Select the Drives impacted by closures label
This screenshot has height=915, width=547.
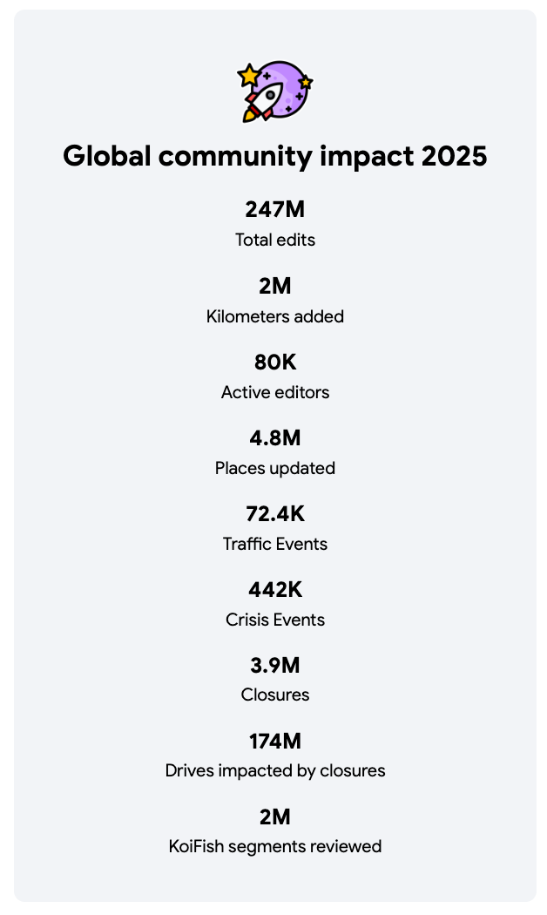point(274,770)
